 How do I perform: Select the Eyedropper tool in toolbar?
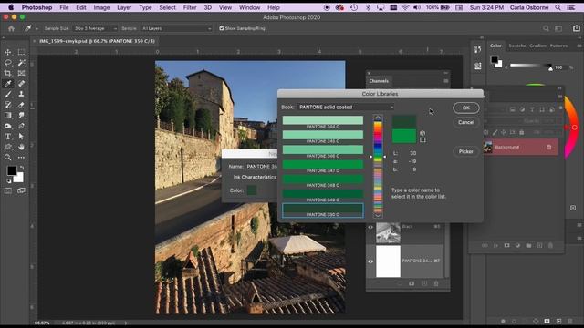pos(8,84)
